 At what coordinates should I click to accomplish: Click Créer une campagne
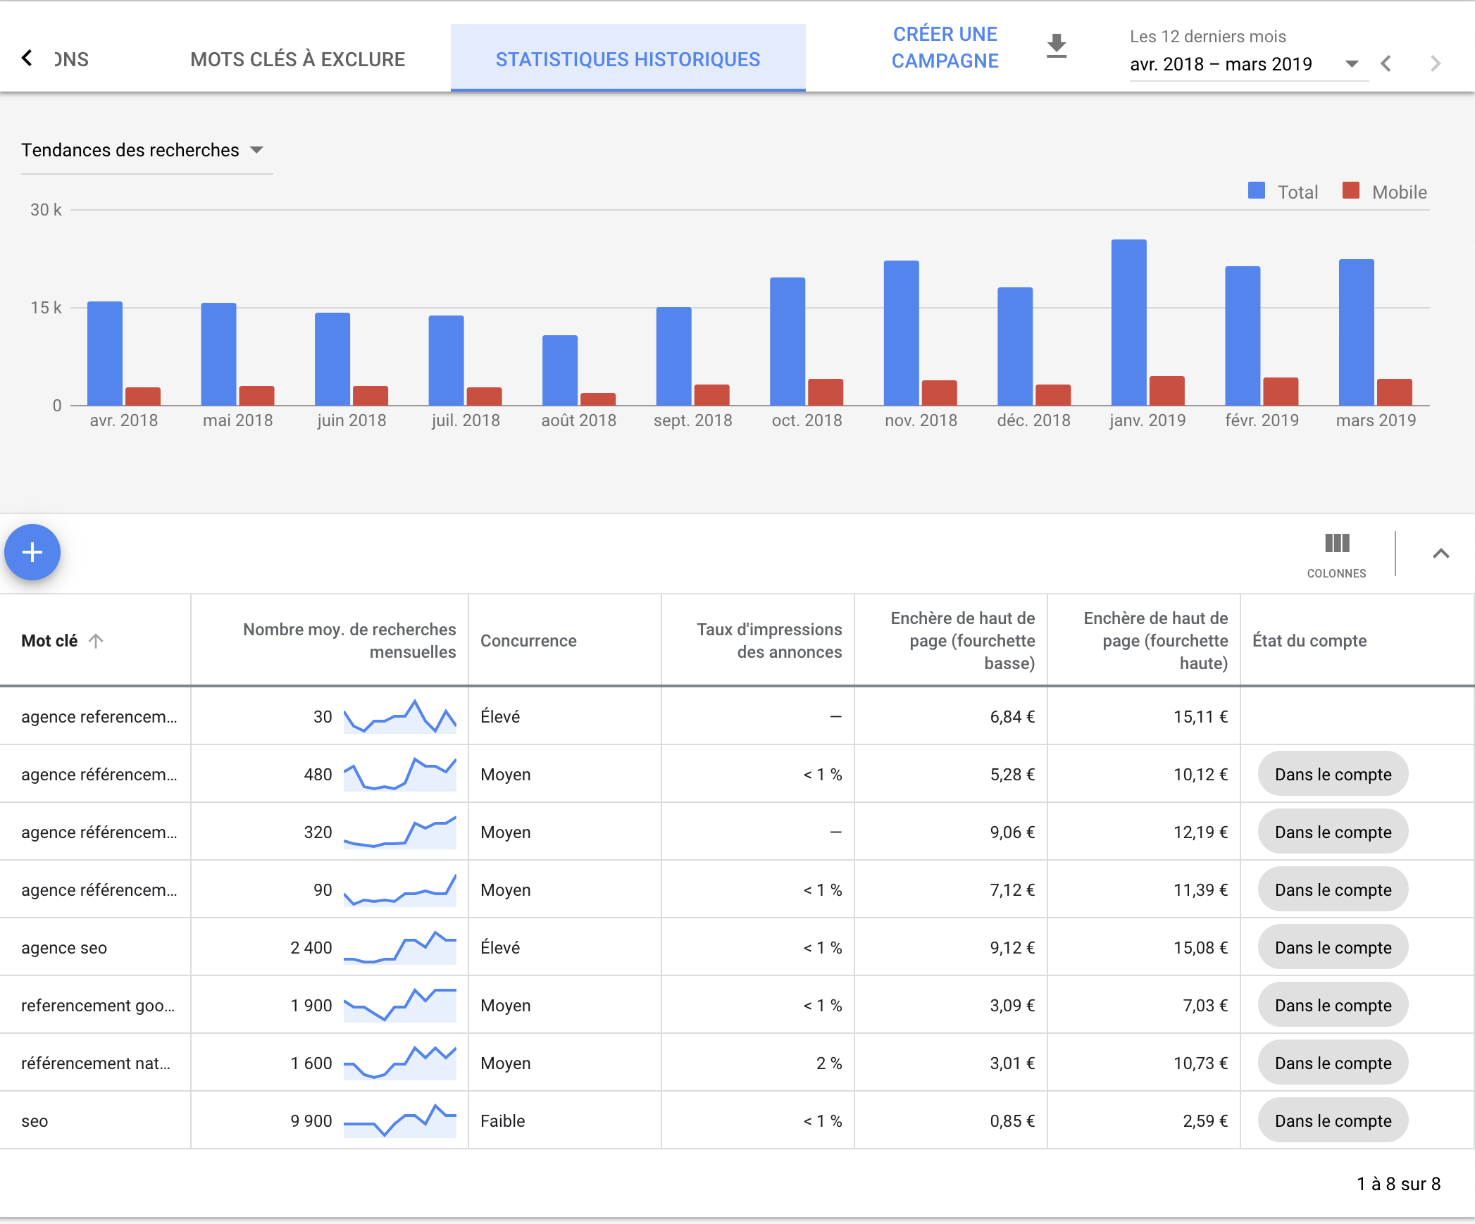pyautogui.click(x=945, y=48)
